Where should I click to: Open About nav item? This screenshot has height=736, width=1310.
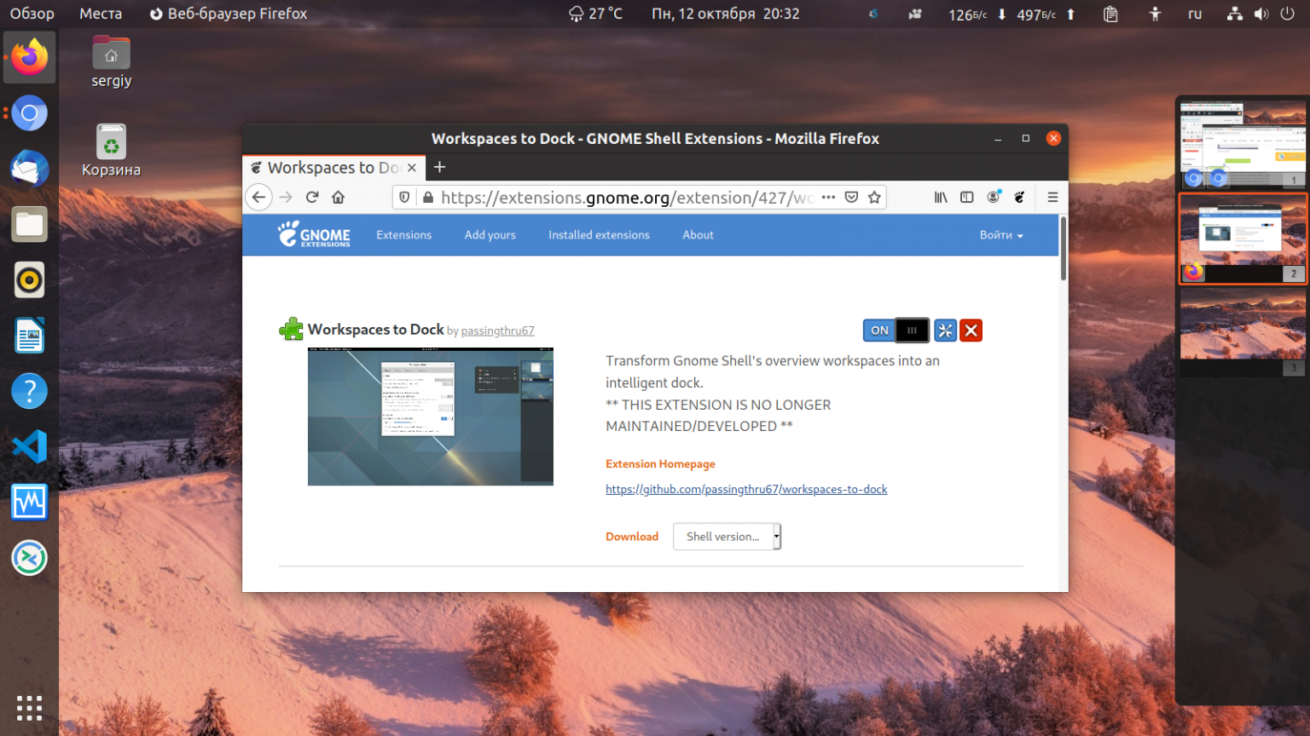698,235
